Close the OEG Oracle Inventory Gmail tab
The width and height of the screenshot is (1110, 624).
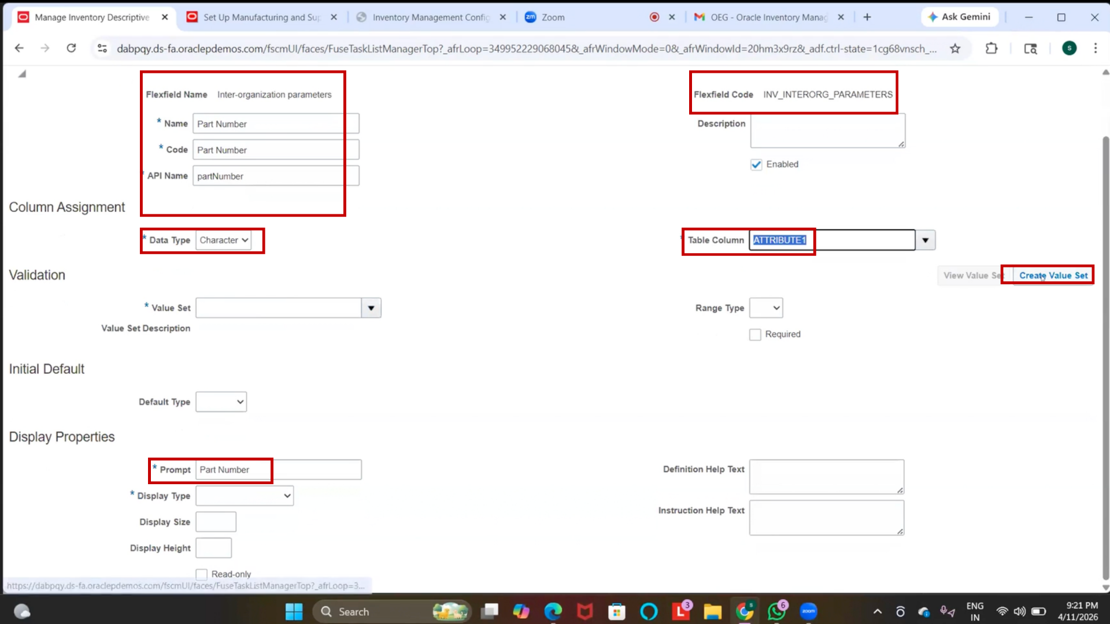[x=841, y=17]
